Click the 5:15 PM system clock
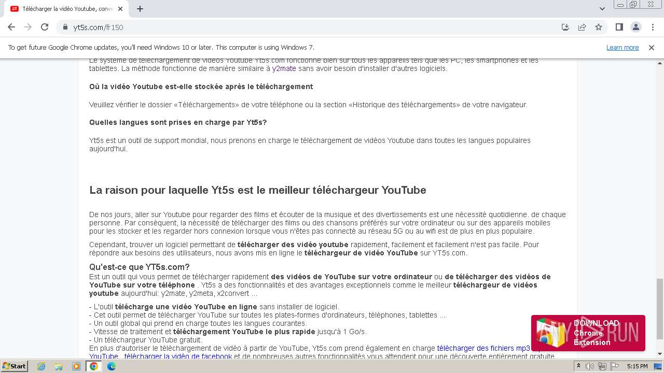This screenshot has height=373, width=664. tap(637, 366)
